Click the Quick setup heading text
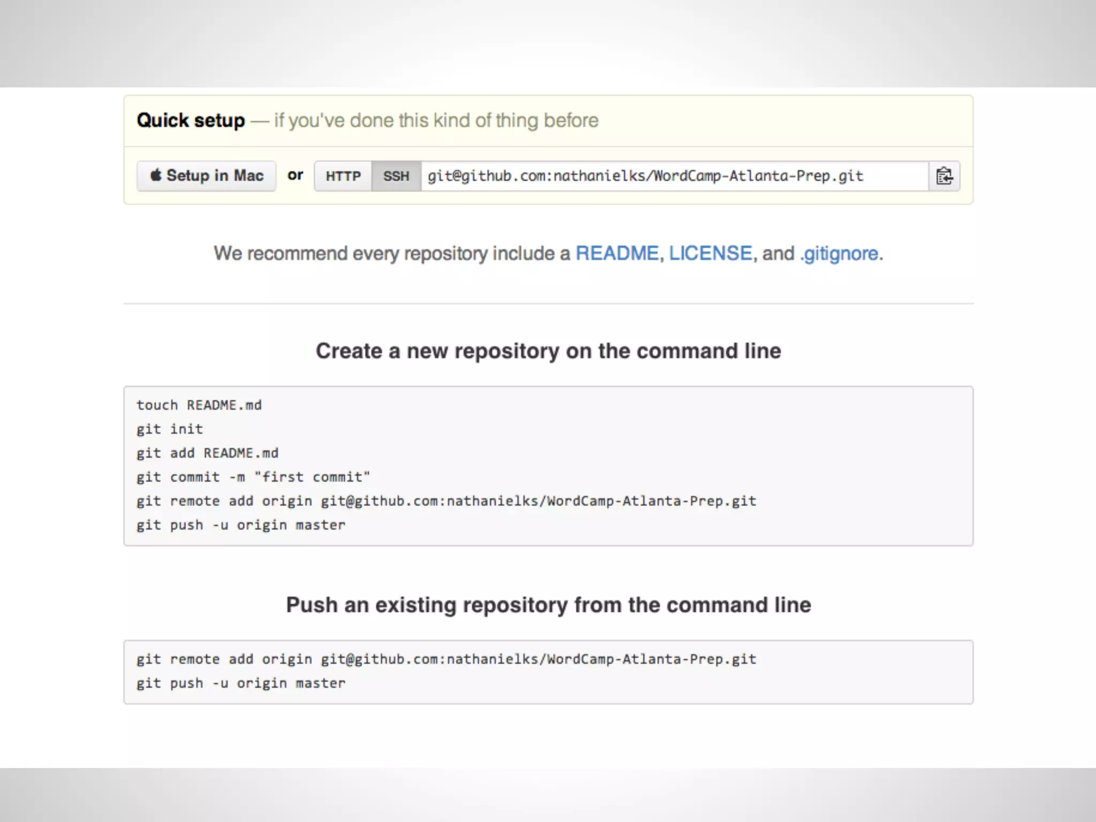 pyautogui.click(x=191, y=120)
